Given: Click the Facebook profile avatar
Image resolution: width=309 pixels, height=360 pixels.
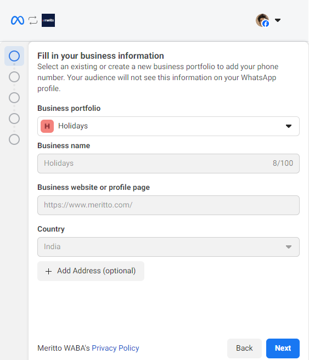Looking at the screenshot, I should pos(262,20).
